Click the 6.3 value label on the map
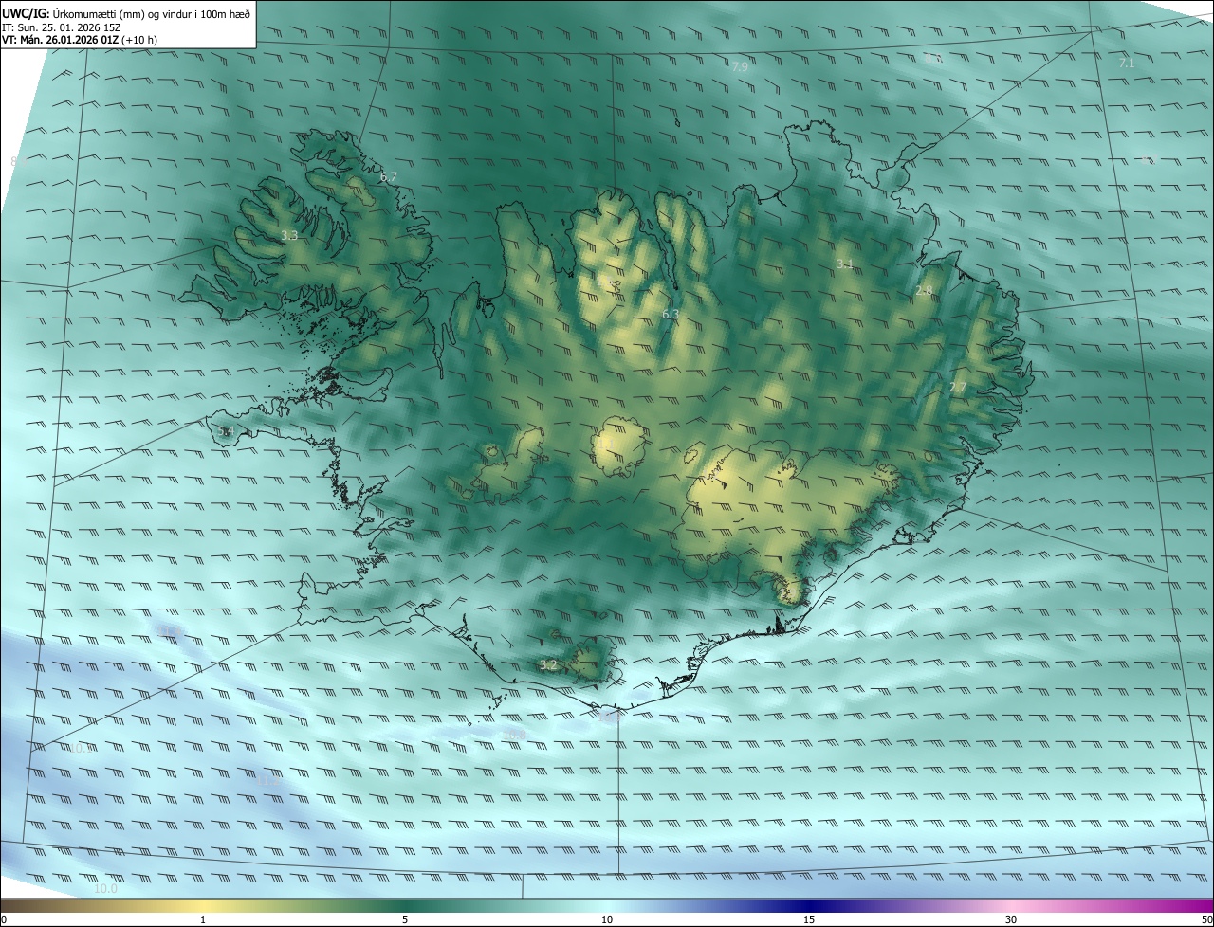This screenshot has height=927, width=1214. (x=671, y=314)
